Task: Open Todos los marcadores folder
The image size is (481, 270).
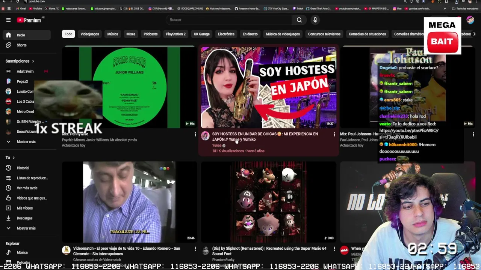Action: click(x=464, y=9)
